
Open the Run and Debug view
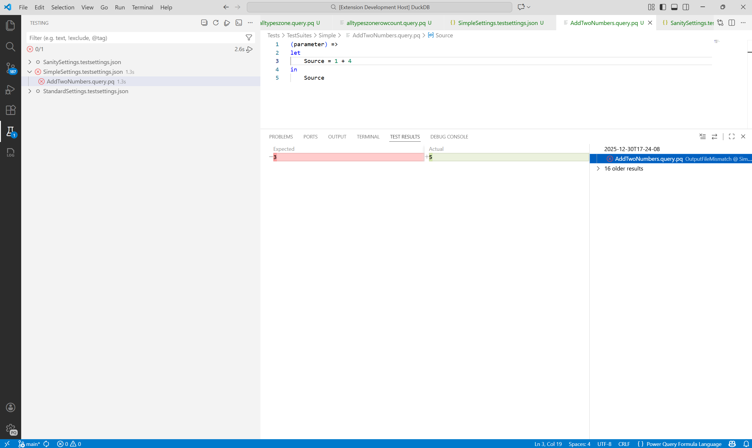tap(11, 89)
